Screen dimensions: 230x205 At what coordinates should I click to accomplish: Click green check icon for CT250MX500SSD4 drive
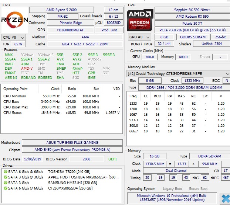[6, 188]
